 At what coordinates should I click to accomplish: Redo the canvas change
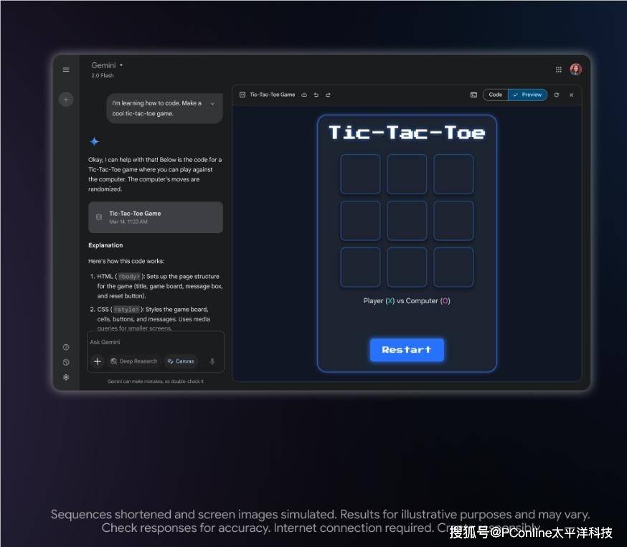point(328,95)
